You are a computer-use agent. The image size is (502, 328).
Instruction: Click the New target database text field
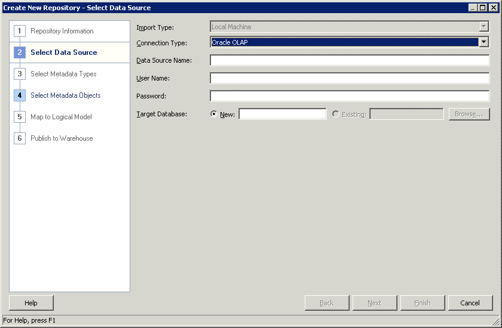(x=283, y=114)
